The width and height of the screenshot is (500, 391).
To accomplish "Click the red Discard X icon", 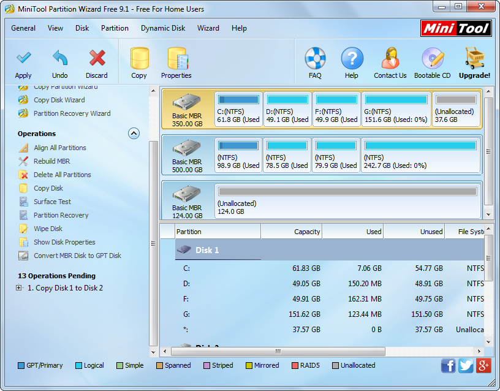I will coord(97,58).
